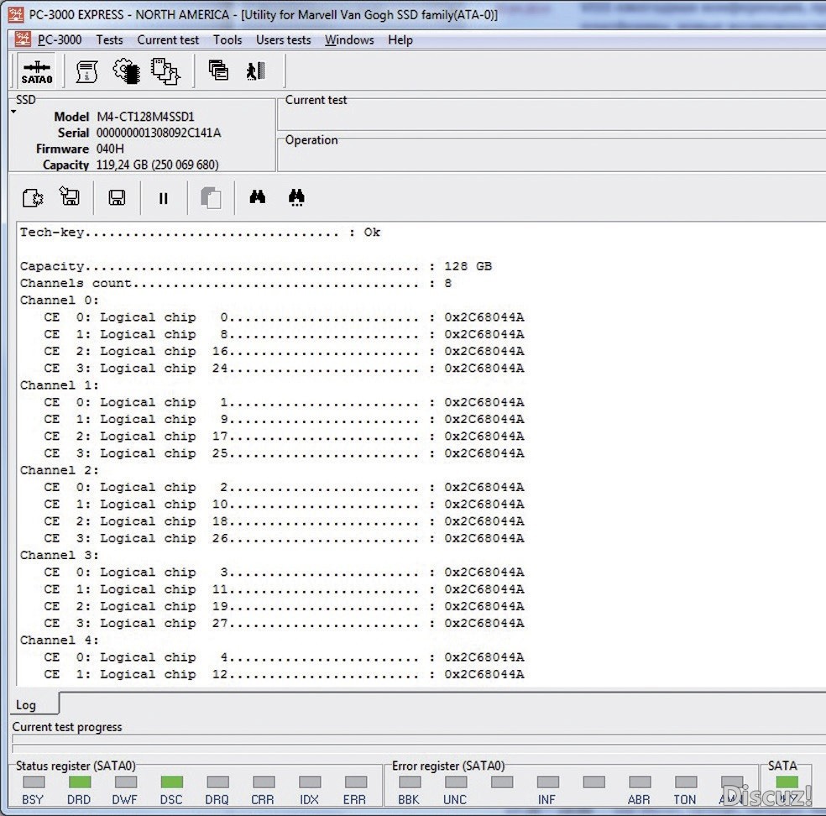
Task: Select the Channels count log line
Action: tap(236, 283)
